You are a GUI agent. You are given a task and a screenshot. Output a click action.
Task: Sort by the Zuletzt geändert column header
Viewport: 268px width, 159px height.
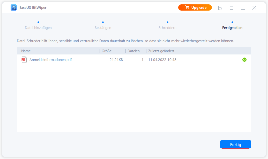(x=192, y=51)
